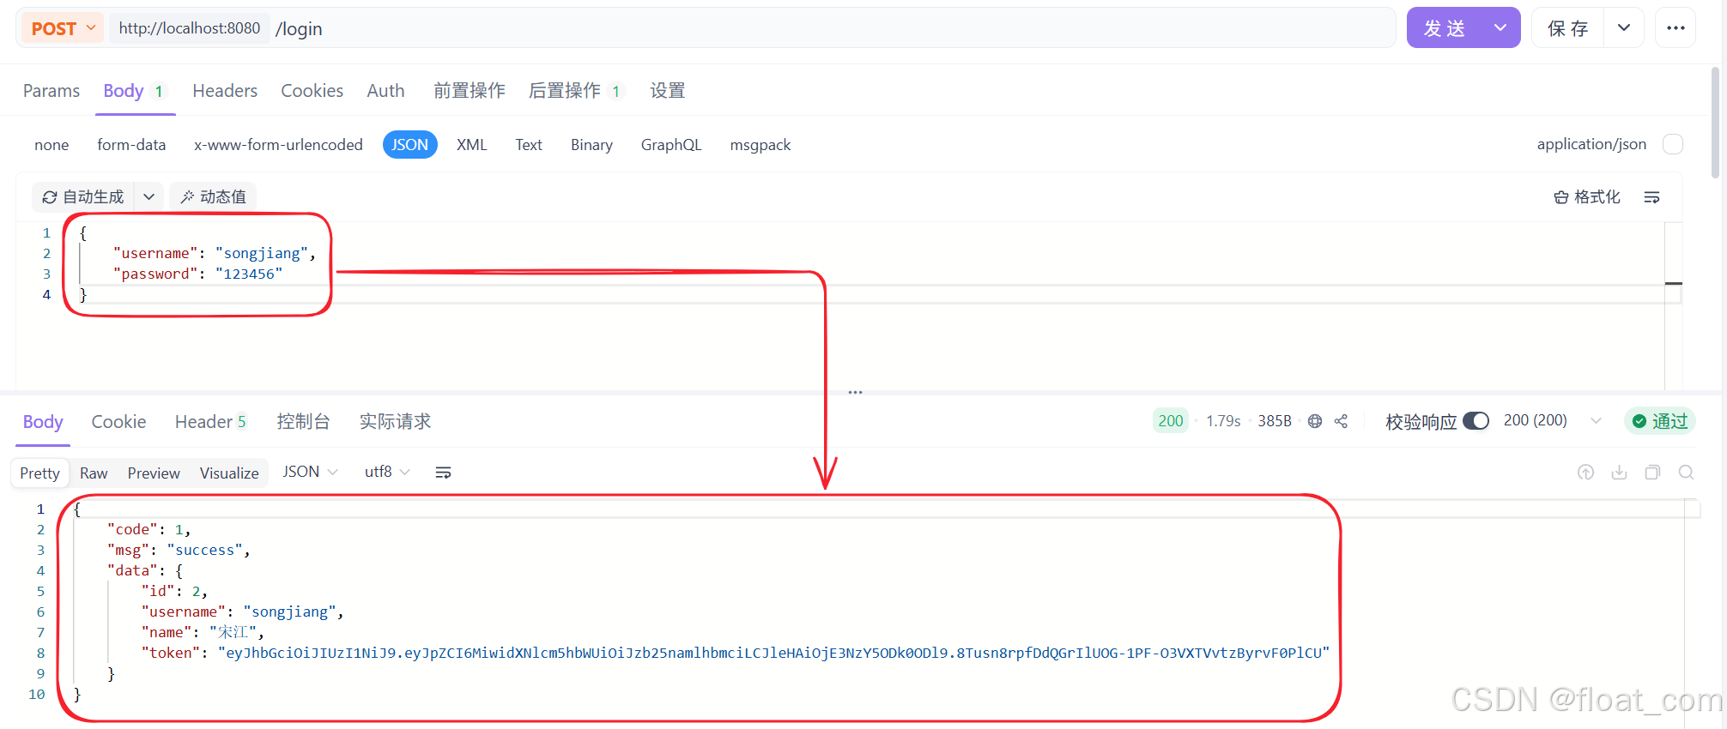The height and width of the screenshot is (729, 1727).
Task: Click the 385B response size
Action: [1275, 421]
